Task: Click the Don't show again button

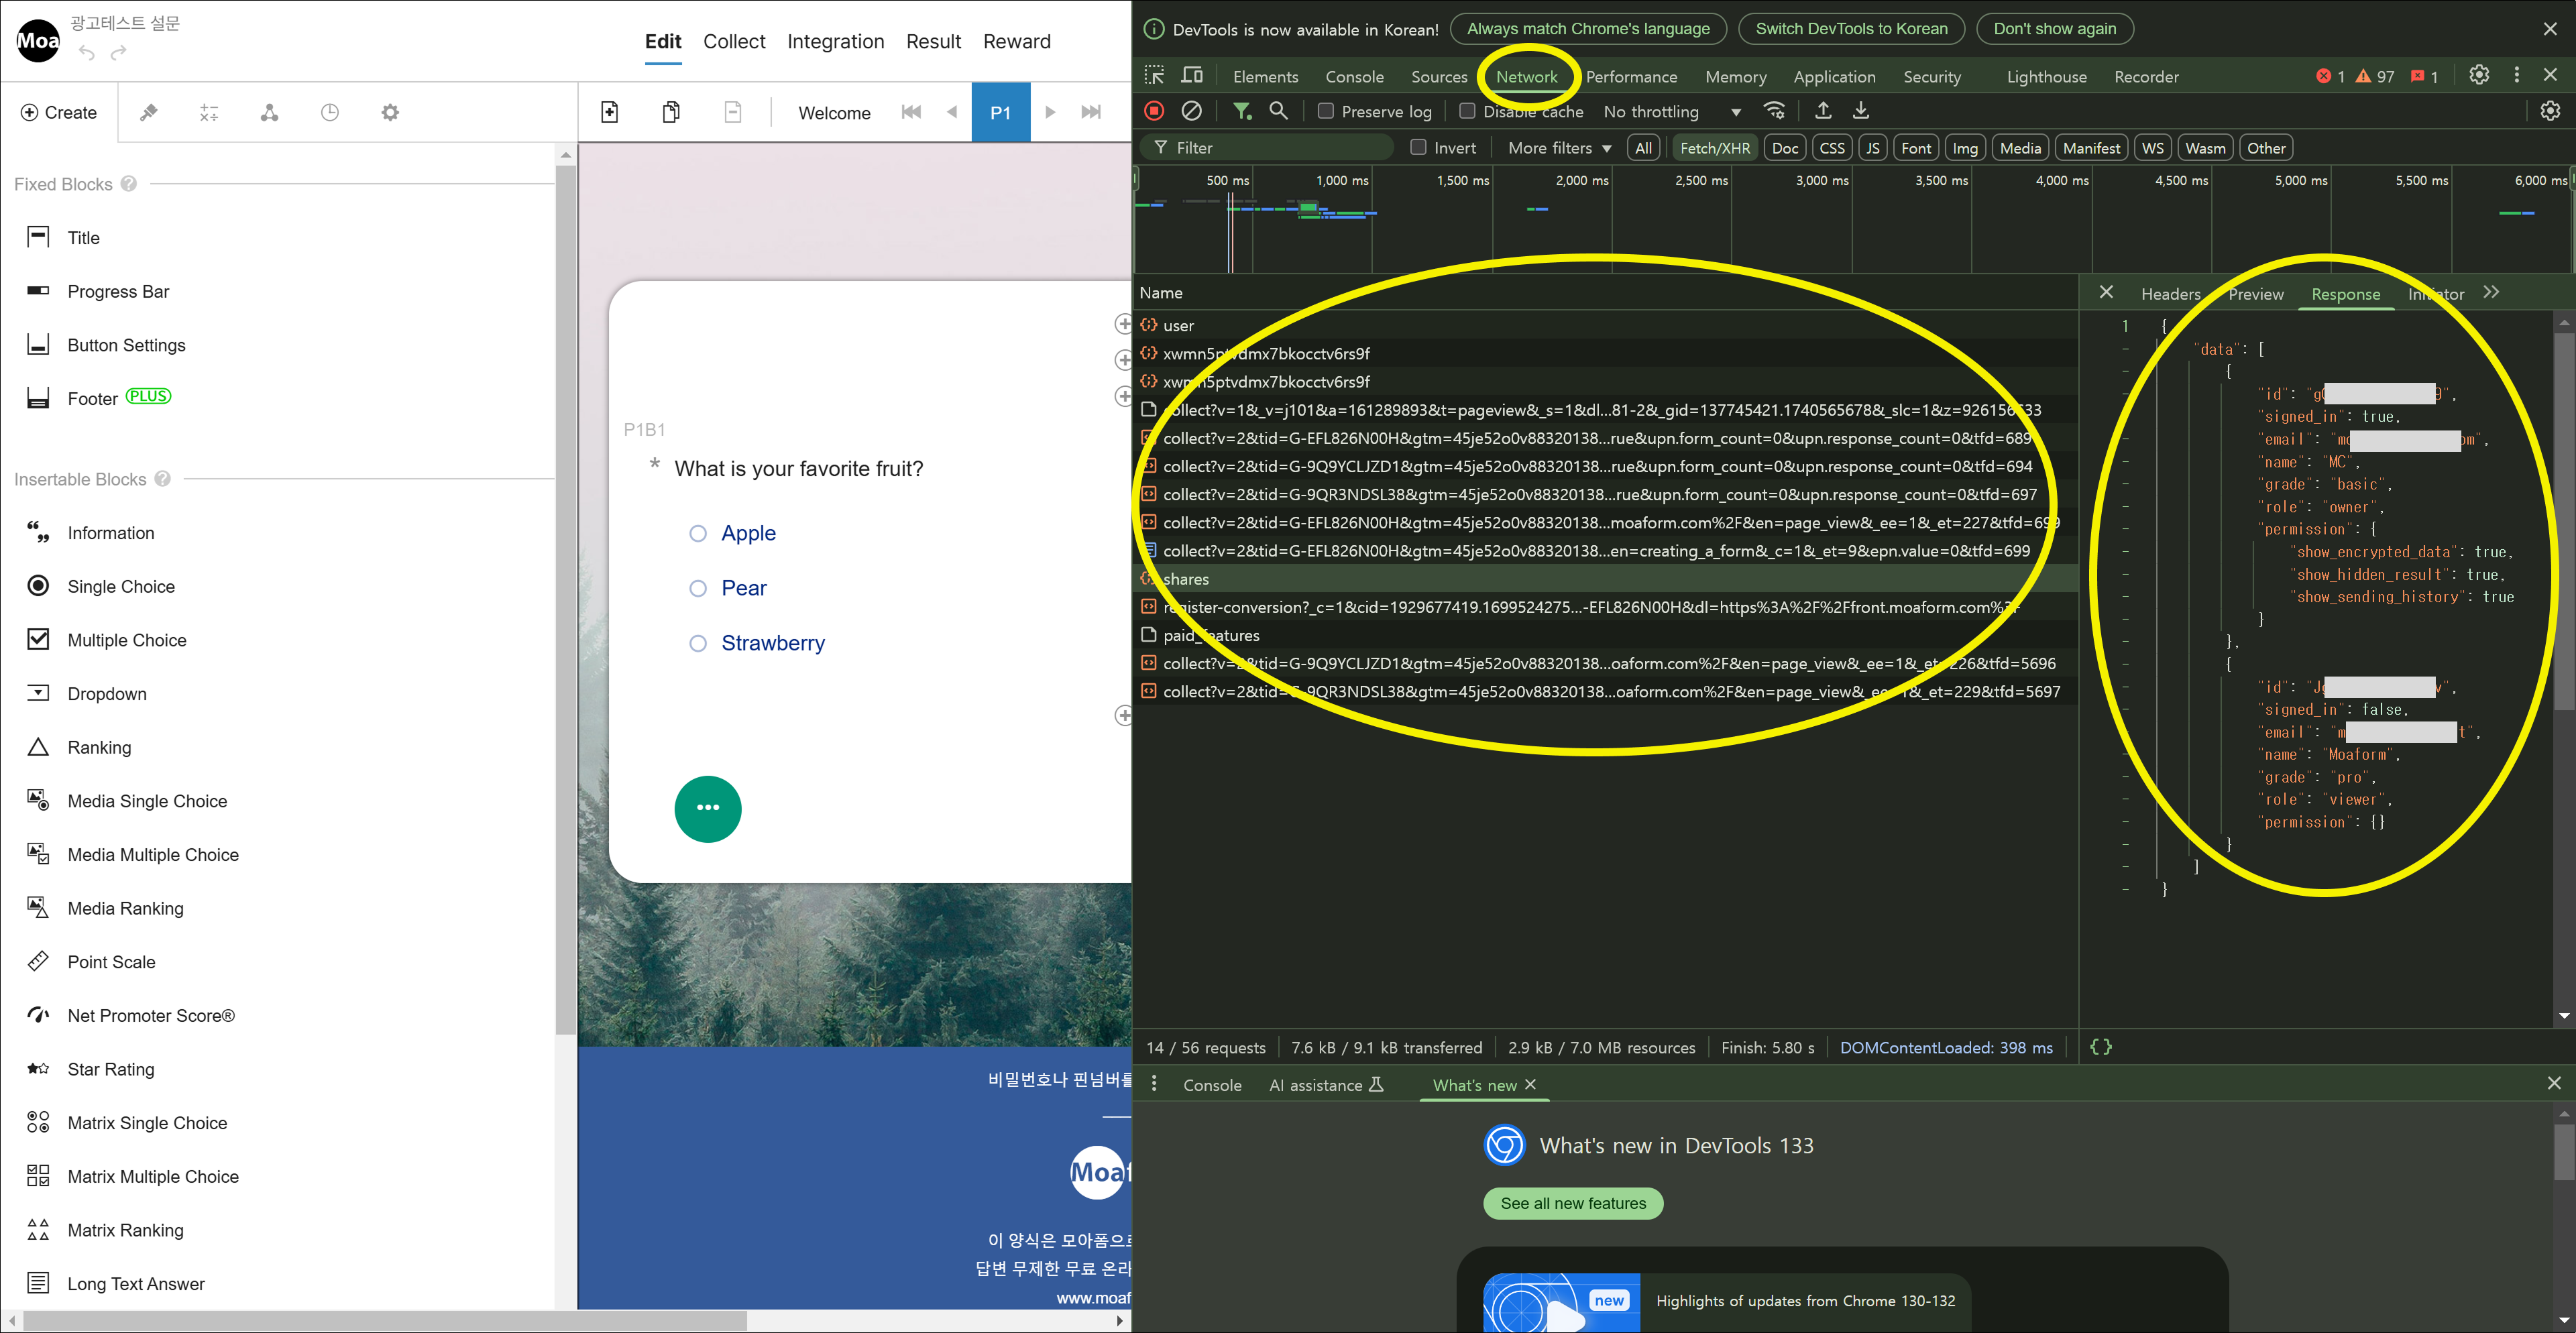Action: point(2054,29)
